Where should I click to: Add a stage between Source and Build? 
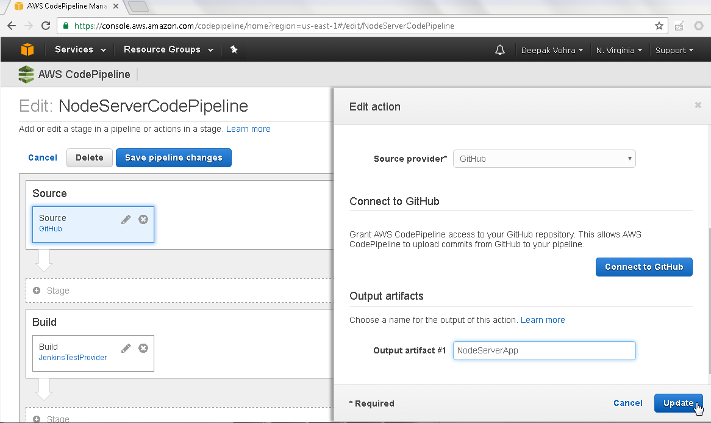click(x=179, y=291)
